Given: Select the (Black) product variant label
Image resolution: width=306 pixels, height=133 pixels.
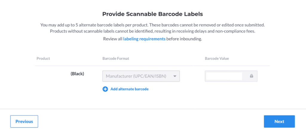Looking at the screenshot, I should 77,74.
